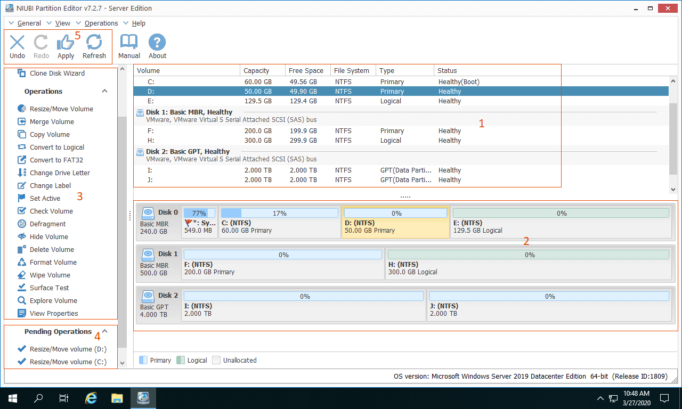Click the Format Volume option

(x=53, y=263)
